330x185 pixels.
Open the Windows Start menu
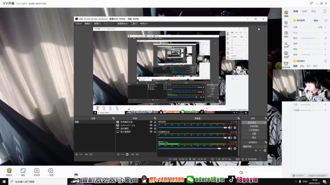click(4, 181)
